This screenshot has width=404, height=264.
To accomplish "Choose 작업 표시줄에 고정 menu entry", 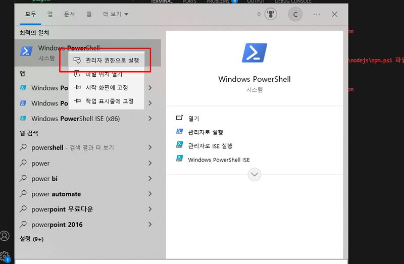I will (x=106, y=101).
